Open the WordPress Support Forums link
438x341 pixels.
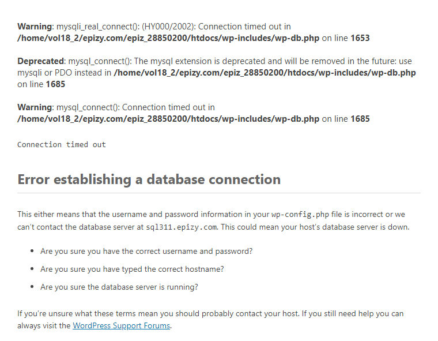(x=121, y=325)
